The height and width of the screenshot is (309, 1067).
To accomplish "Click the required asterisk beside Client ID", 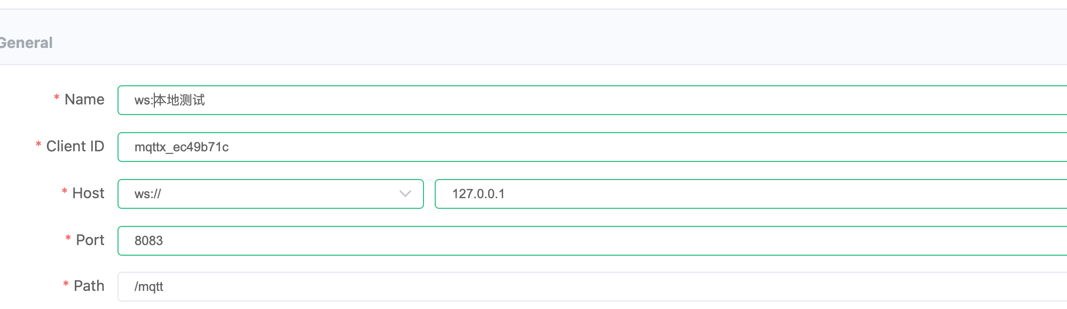I will pyautogui.click(x=38, y=144).
